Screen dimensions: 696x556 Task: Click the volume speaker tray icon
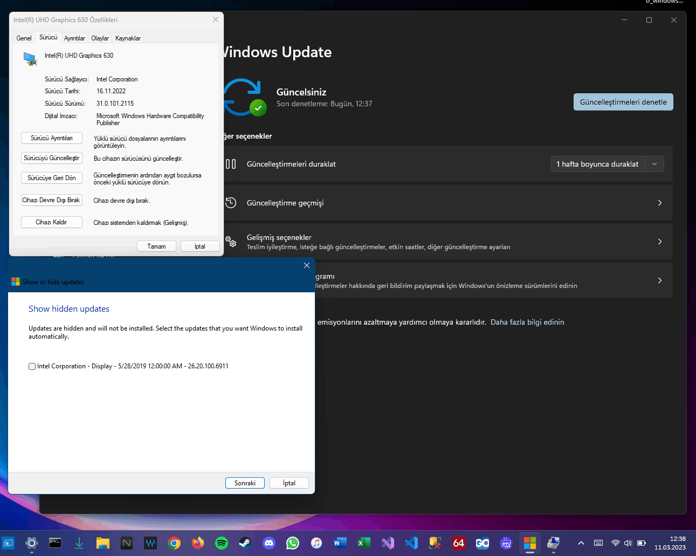coord(628,543)
